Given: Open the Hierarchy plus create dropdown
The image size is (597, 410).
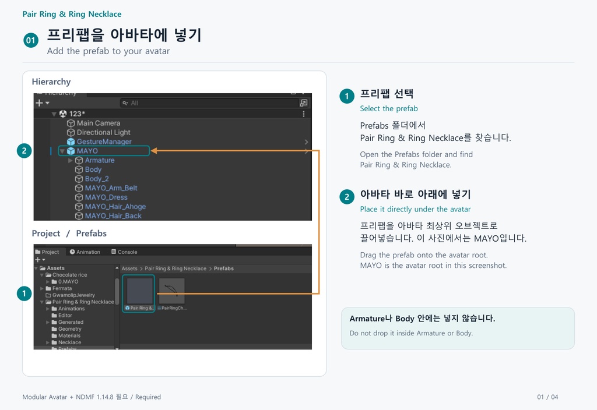Looking at the screenshot, I should 42,102.
